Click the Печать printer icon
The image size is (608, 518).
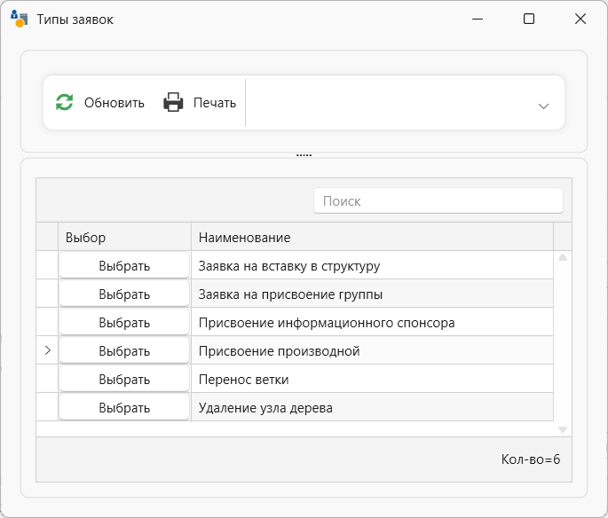click(x=173, y=102)
